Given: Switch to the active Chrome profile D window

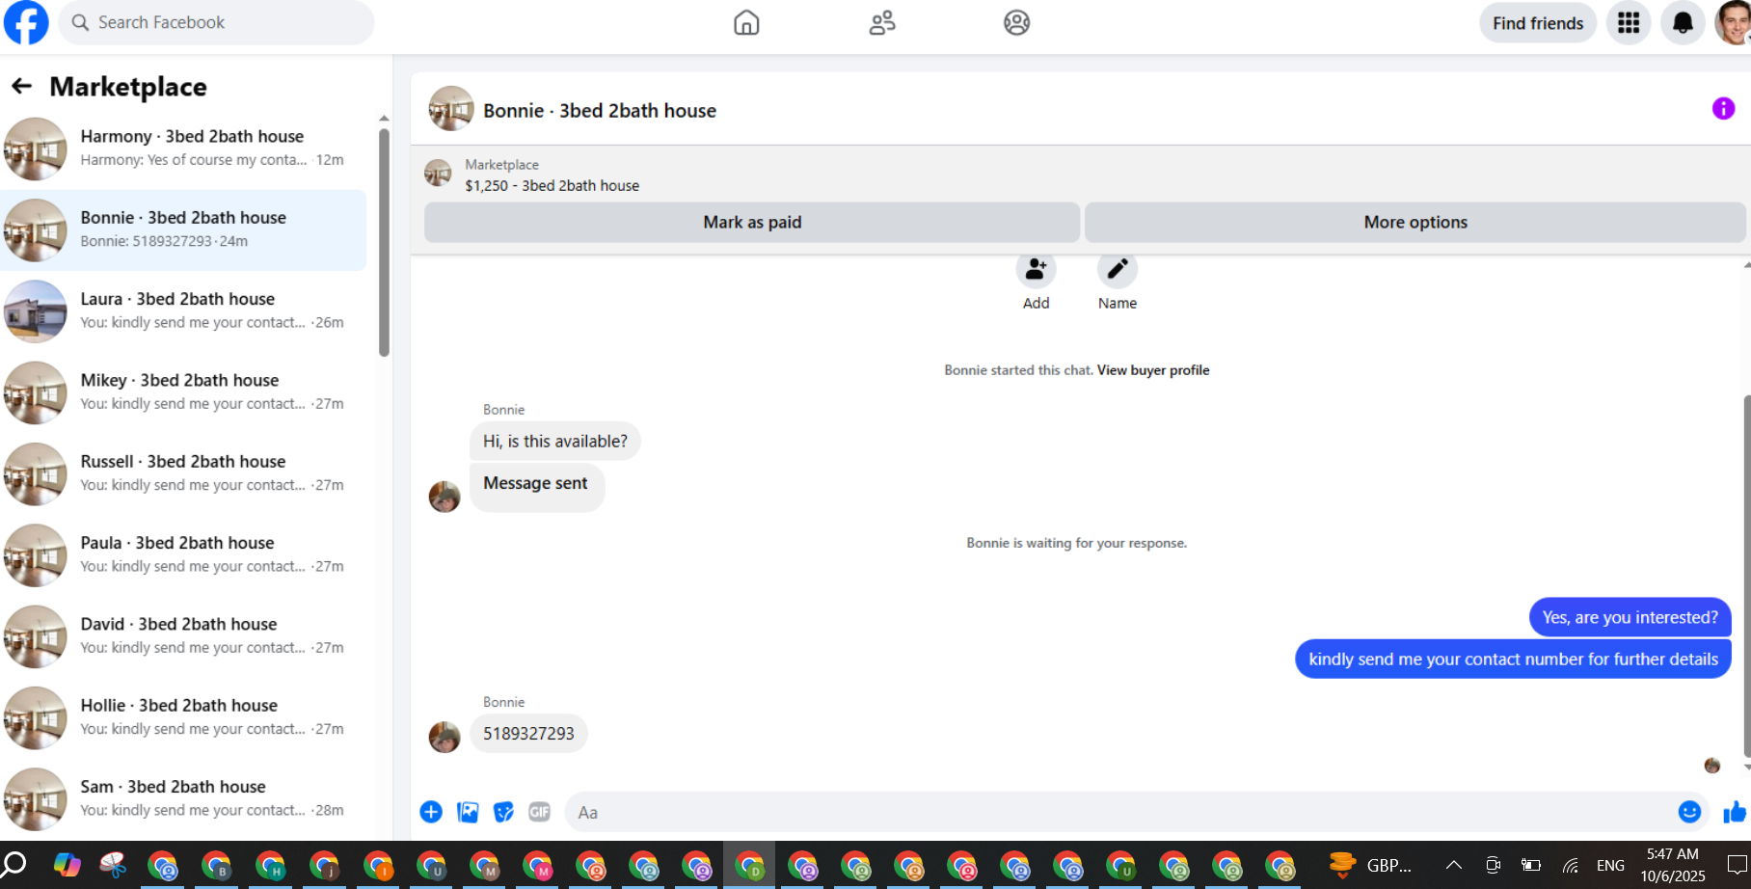Looking at the screenshot, I should [750, 866].
